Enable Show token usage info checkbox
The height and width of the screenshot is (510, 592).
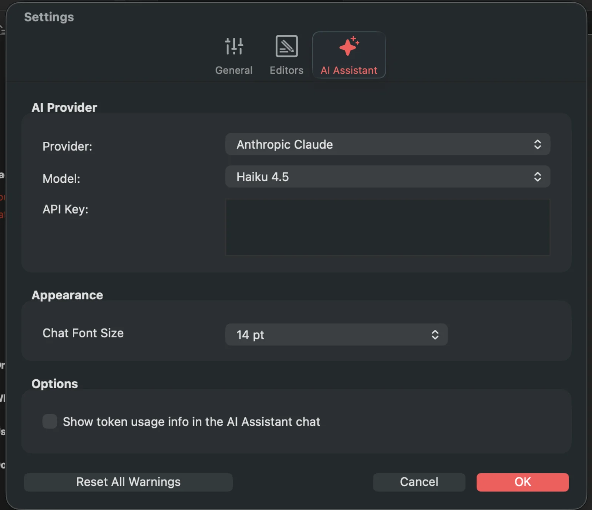[50, 421]
